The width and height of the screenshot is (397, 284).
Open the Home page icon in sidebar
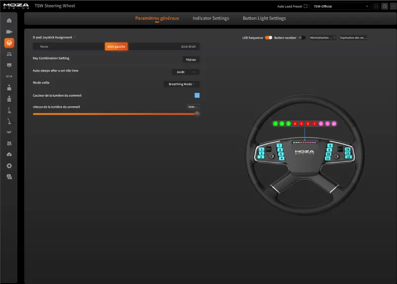pos(9,20)
